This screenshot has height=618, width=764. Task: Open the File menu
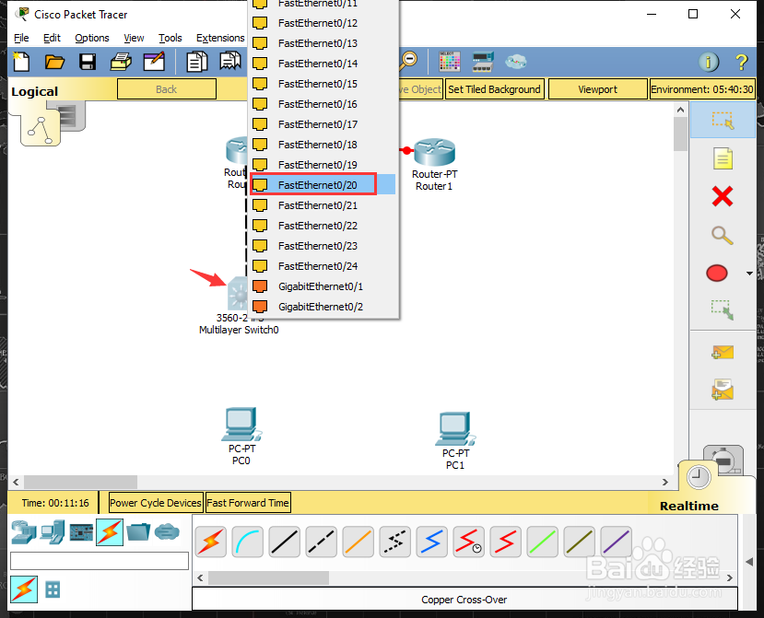coord(21,38)
